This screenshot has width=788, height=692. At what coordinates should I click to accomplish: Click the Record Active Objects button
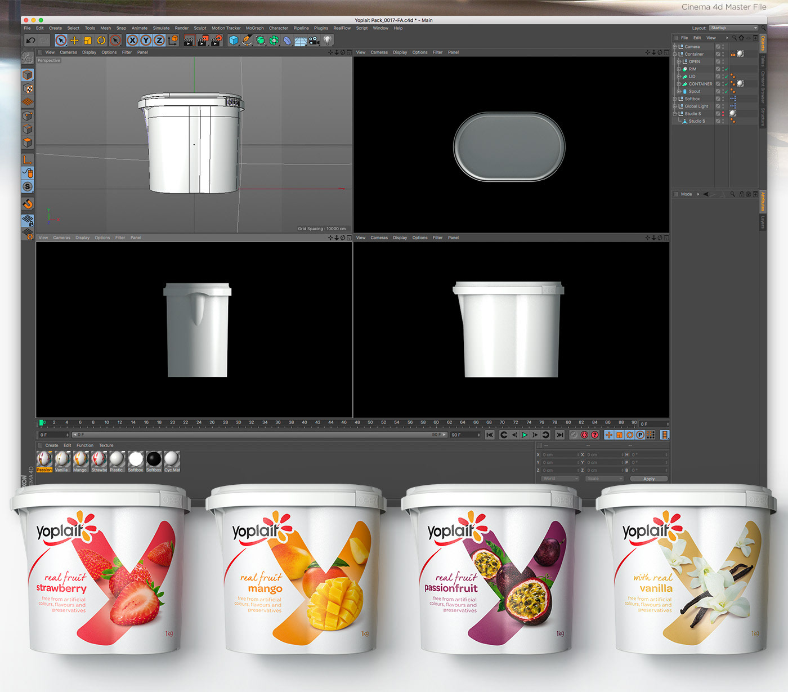tap(574, 435)
